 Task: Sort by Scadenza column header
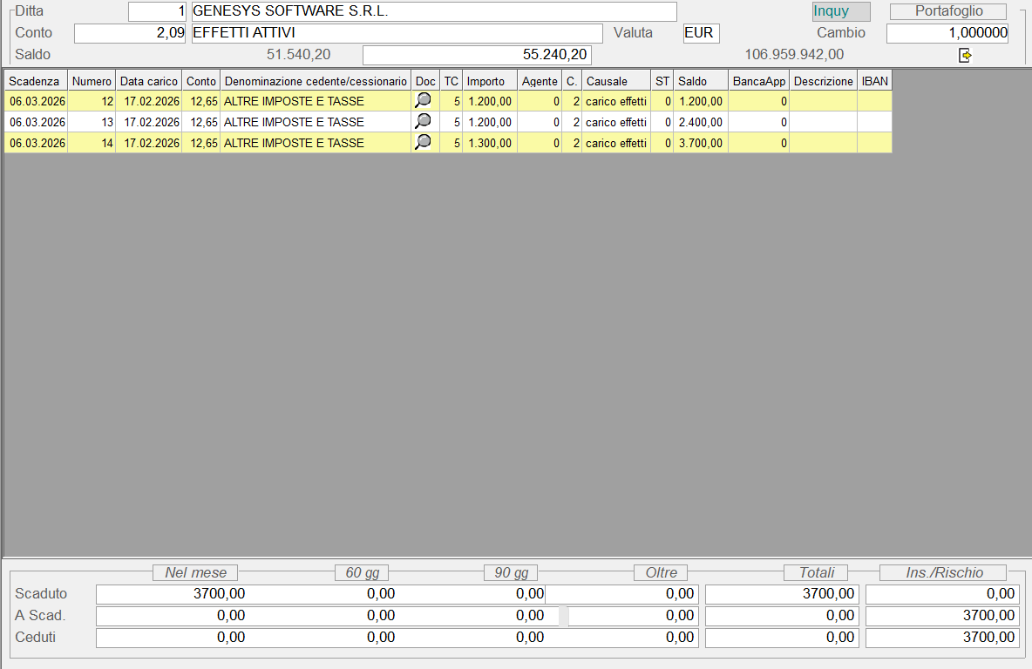click(x=36, y=81)
